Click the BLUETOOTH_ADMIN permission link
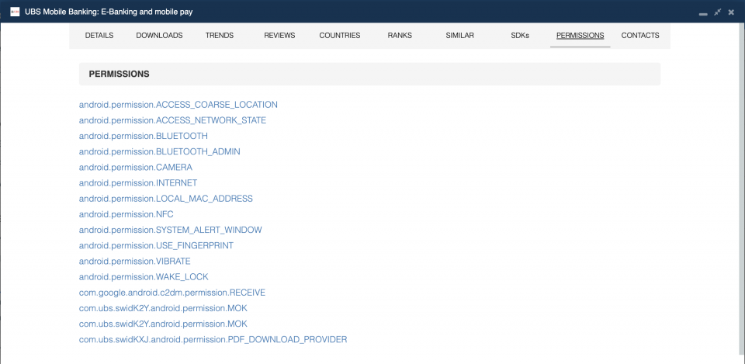The height and width of the screenshot is (364, 745). click(160, 151)
